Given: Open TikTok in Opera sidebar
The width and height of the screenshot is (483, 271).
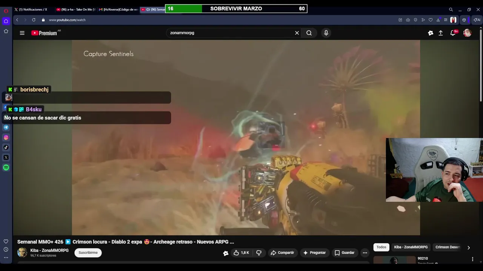Looking at the screenshot, I should (6, 148).
